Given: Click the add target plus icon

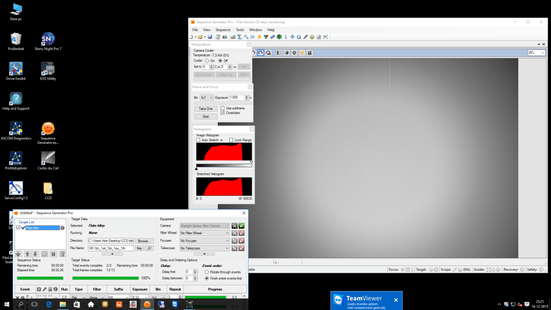Looking at the screenshot, I should click(x=18, y=254).
